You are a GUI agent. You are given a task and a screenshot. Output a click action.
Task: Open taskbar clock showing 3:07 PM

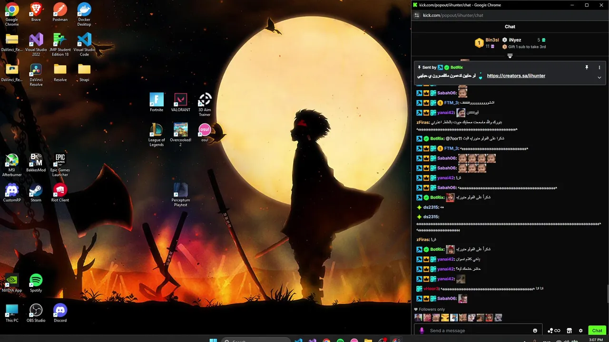tap(596, 340)
